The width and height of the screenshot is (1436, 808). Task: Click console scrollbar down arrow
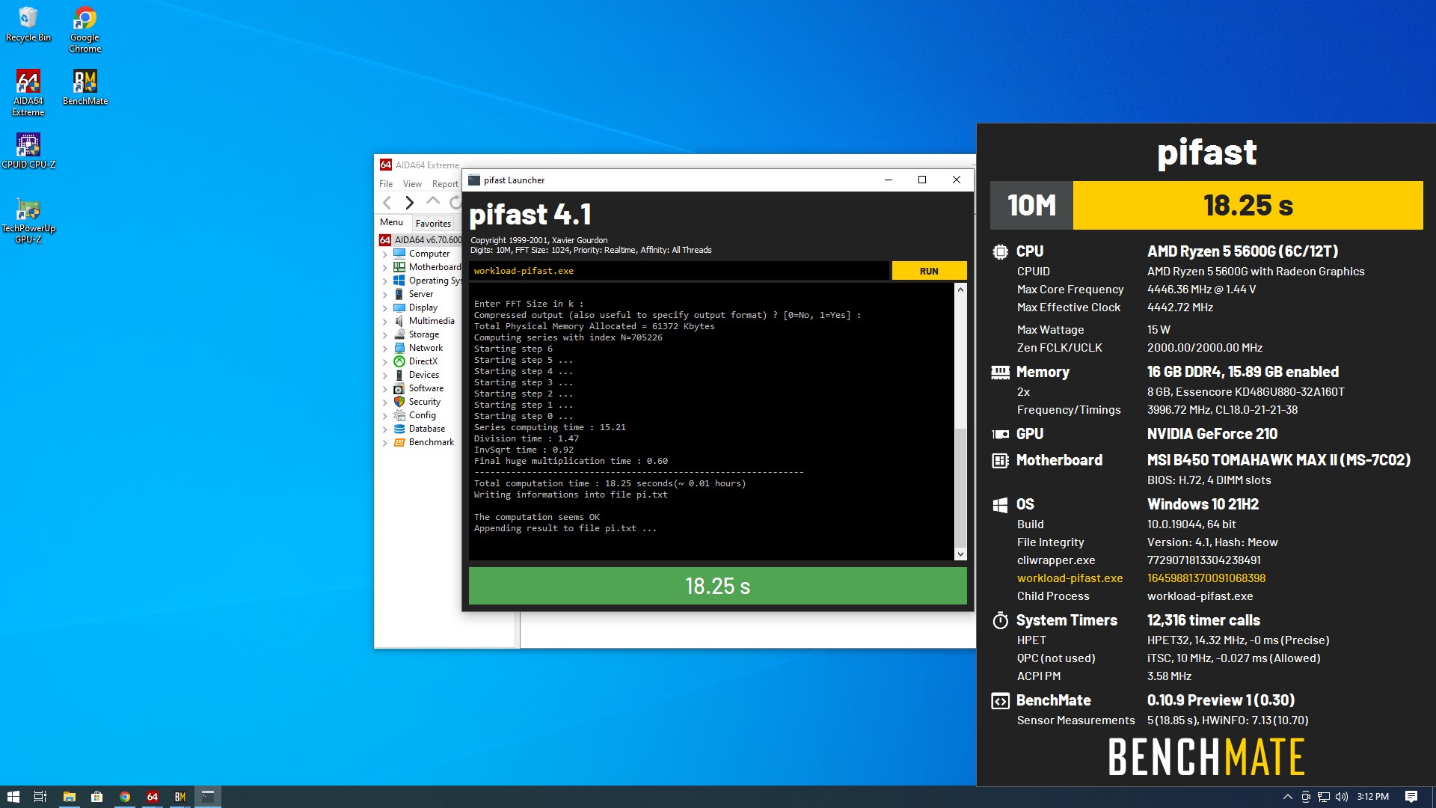(x=960, y=554)
